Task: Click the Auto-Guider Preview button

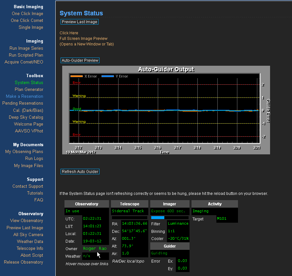Action: click(80, 60)
